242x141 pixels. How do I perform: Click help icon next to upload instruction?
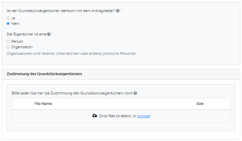point(135,93)
